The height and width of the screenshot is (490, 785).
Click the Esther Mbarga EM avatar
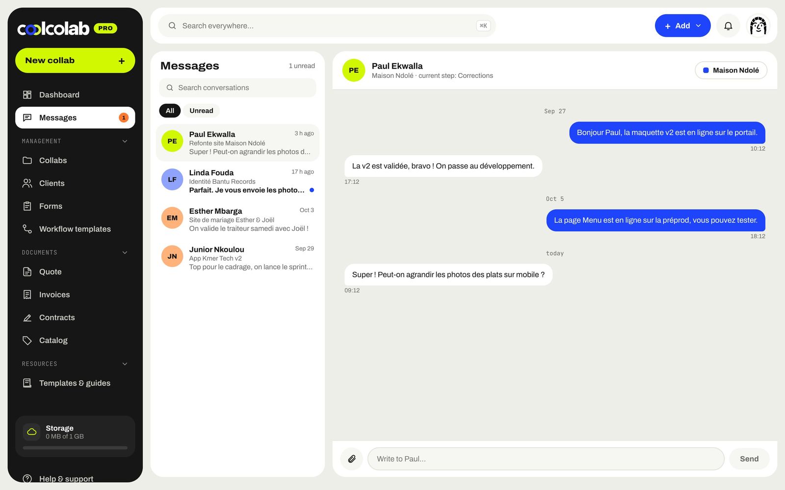[172, 218]
